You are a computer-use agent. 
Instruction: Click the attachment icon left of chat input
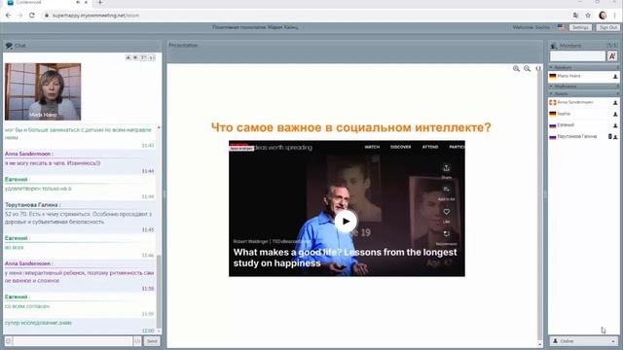click(x=8, y=341)
